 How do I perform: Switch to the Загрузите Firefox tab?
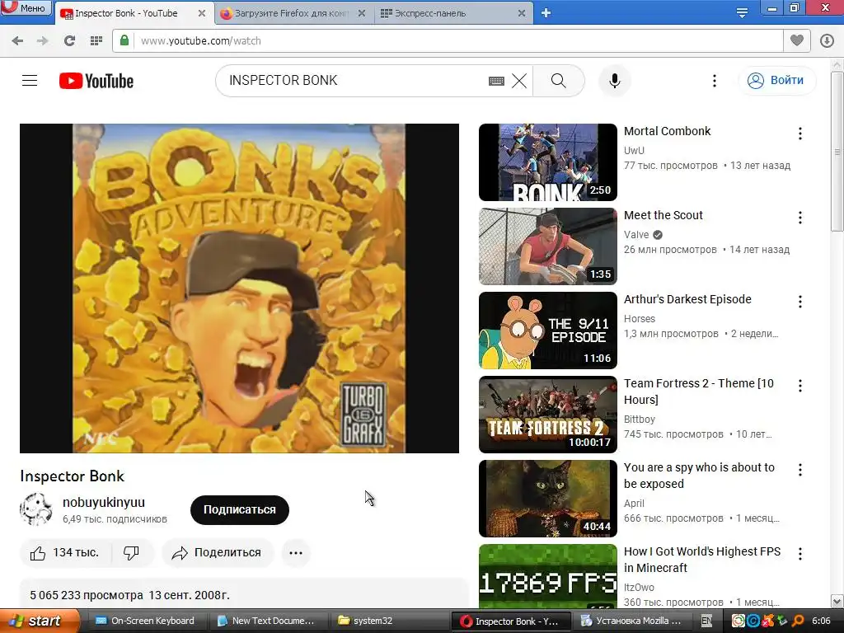point(293,13)
